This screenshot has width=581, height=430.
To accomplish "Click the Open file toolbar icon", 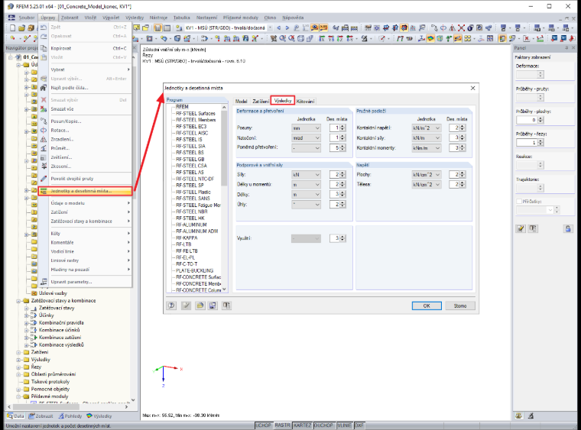I will 21,27.
